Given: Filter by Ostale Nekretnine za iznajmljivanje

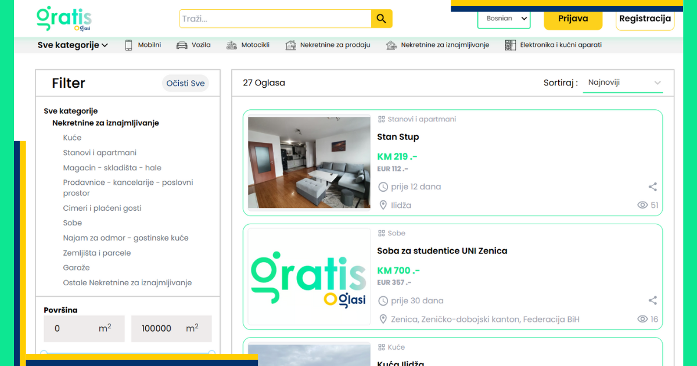Looking at the screenshot, I should click(x=127, y=283).
